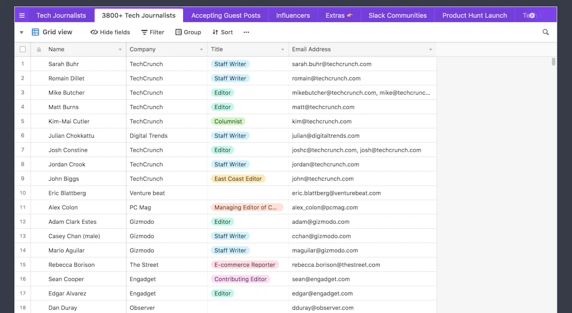
Task: Open the Grid view switcher
Action: pos(52,32)
